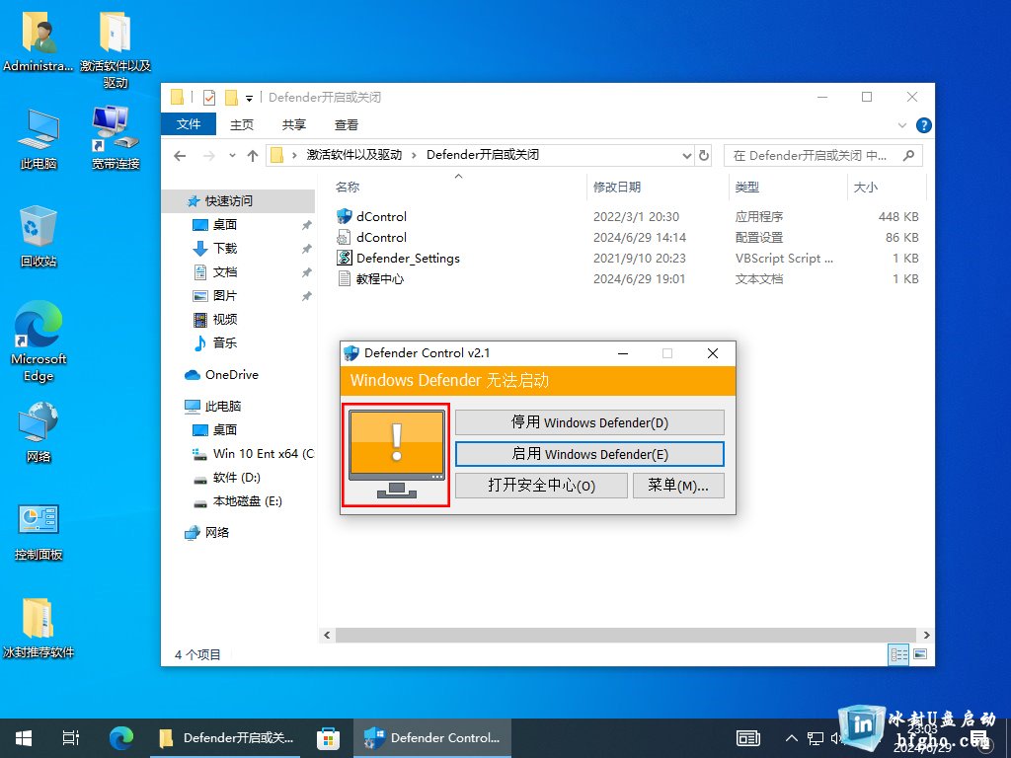The height and width of the screenshot is (758, 1011).
Task: Select Microsoft Edge desktop shortcut
Action: [39, 341]
